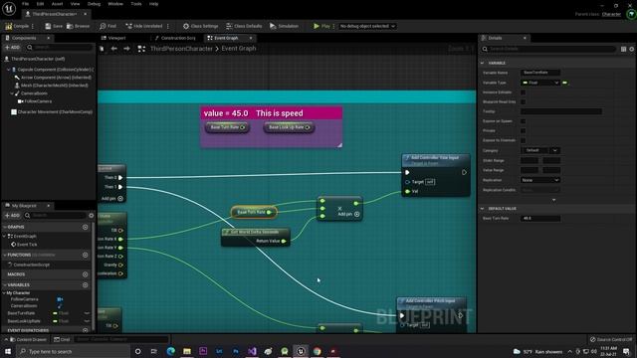Open Details panel settings gear
This screenshot has width=637, height=358.
[632, 49]
